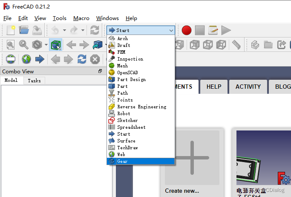Screen dimensions: 291x197
Task: Start macro recording with red circle
Action: coord(187,30)
